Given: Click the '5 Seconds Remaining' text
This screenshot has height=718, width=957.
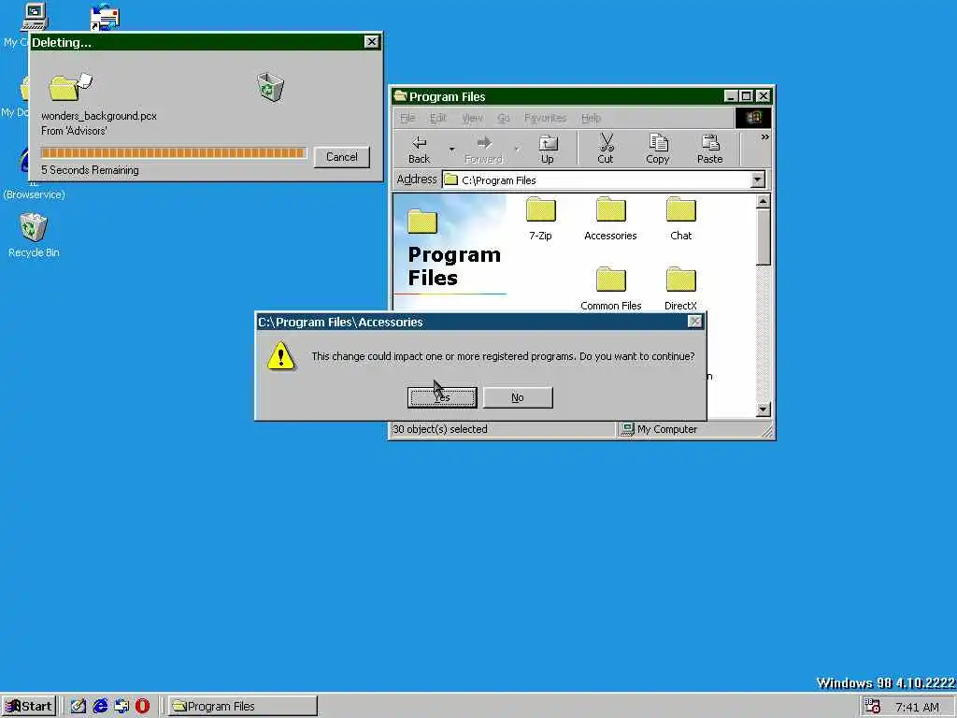Looking at the screenshot, I should point(90,170).
